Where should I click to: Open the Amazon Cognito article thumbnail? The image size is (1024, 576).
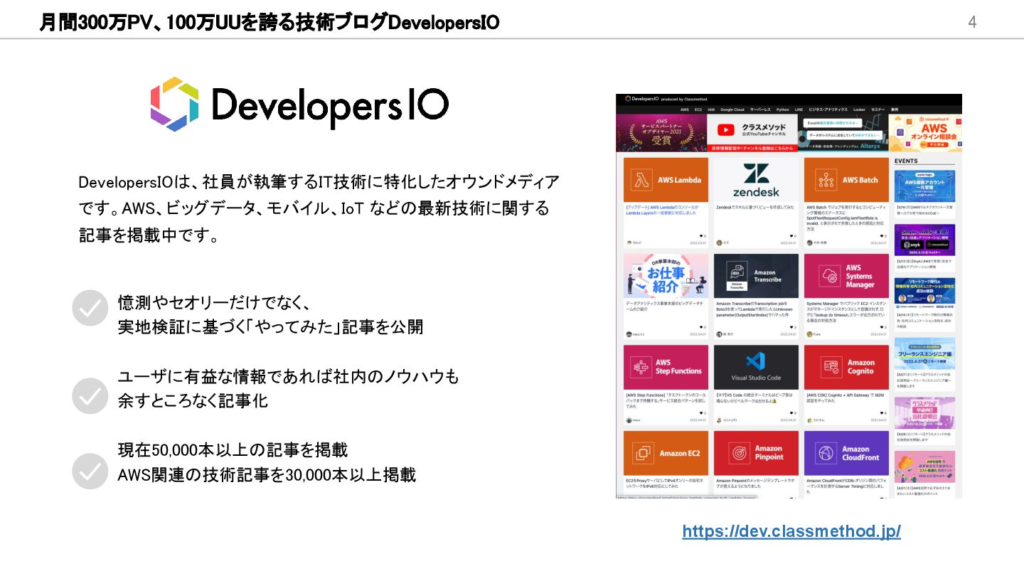point(846,367)
